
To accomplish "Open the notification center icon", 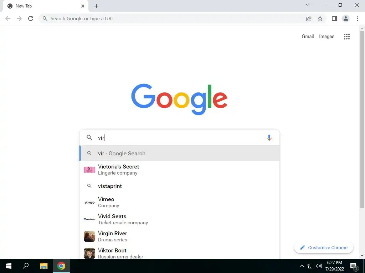I will coord(354,266).
